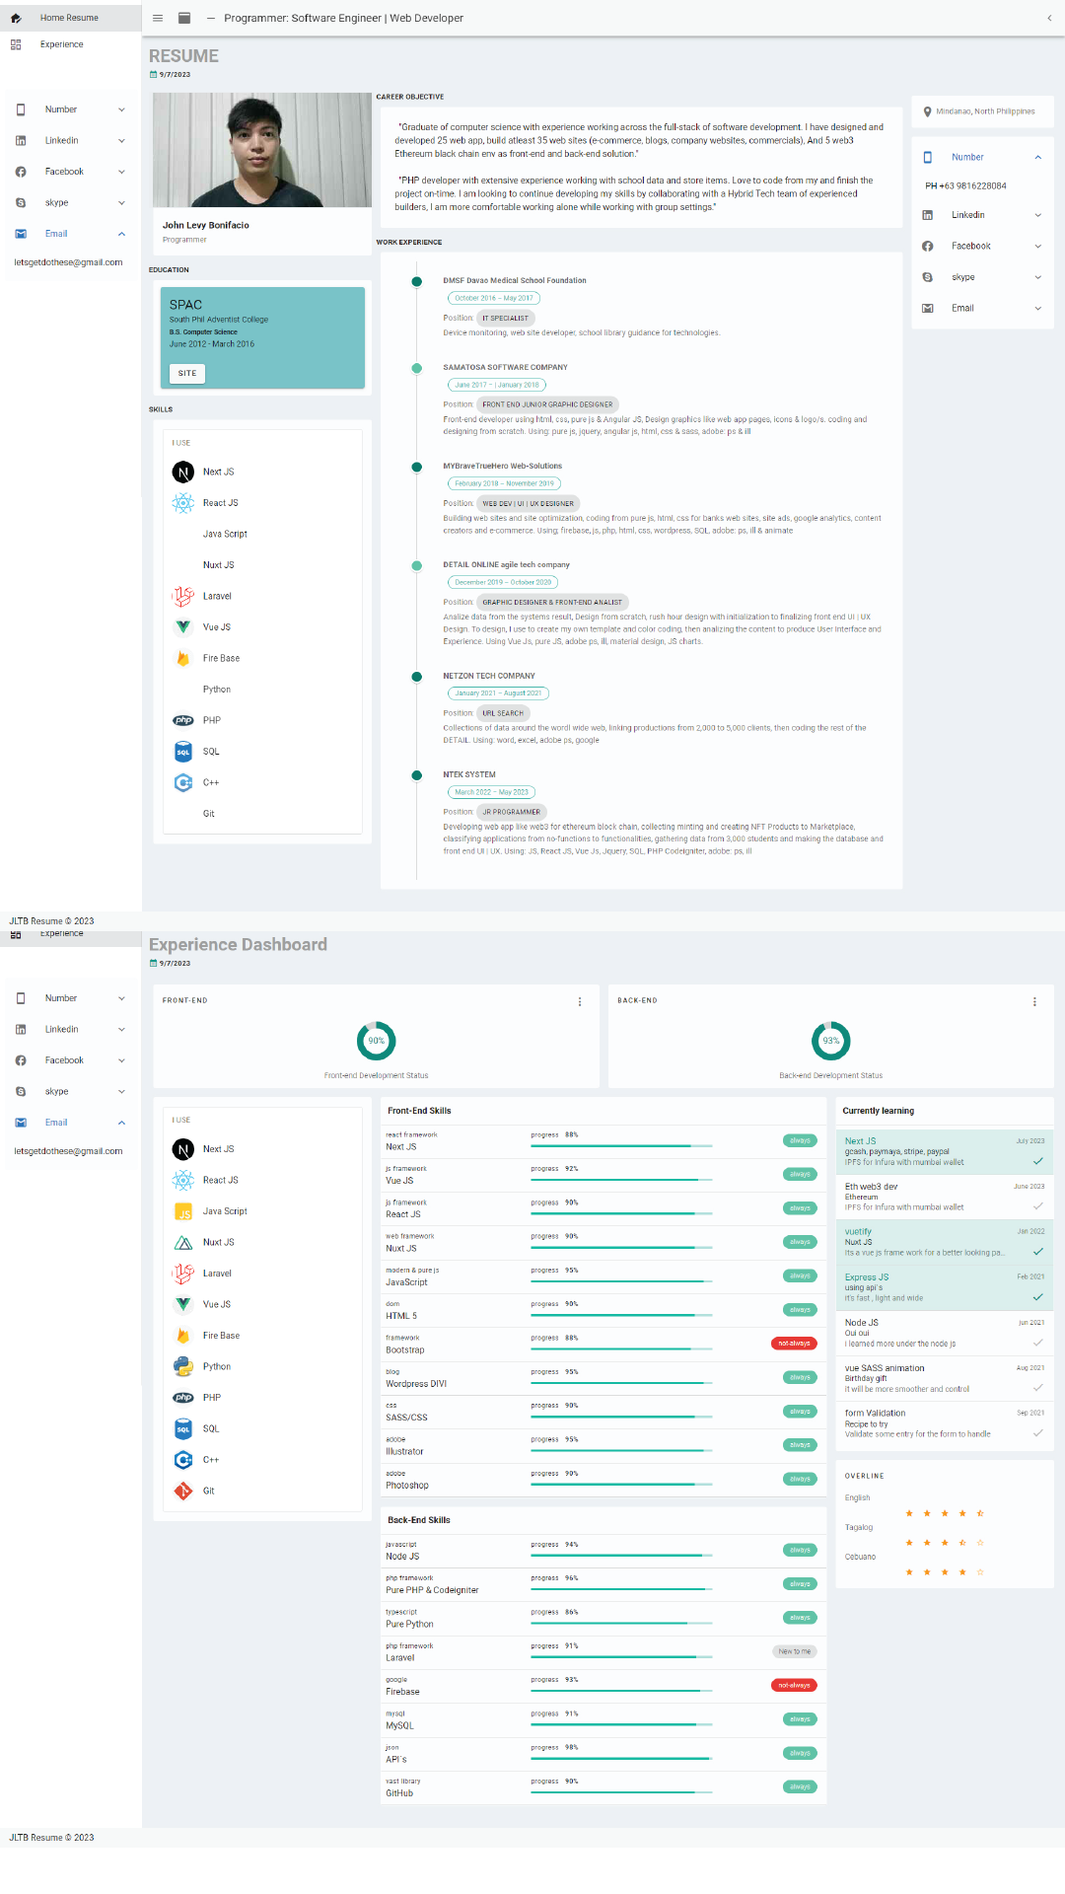The height and width of the screenshot is (1894, 1065).
Task: Click the Laravel icon in the resume SKILLS card
Action: pyautogui.click(x=183, y=596)
